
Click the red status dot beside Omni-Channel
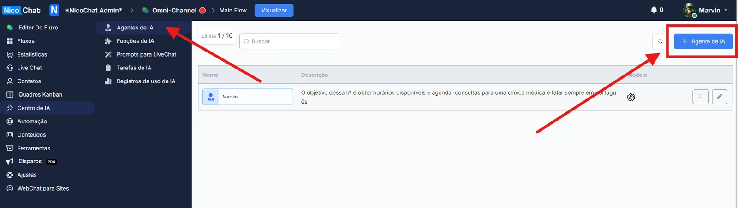[x=202, y=10]
